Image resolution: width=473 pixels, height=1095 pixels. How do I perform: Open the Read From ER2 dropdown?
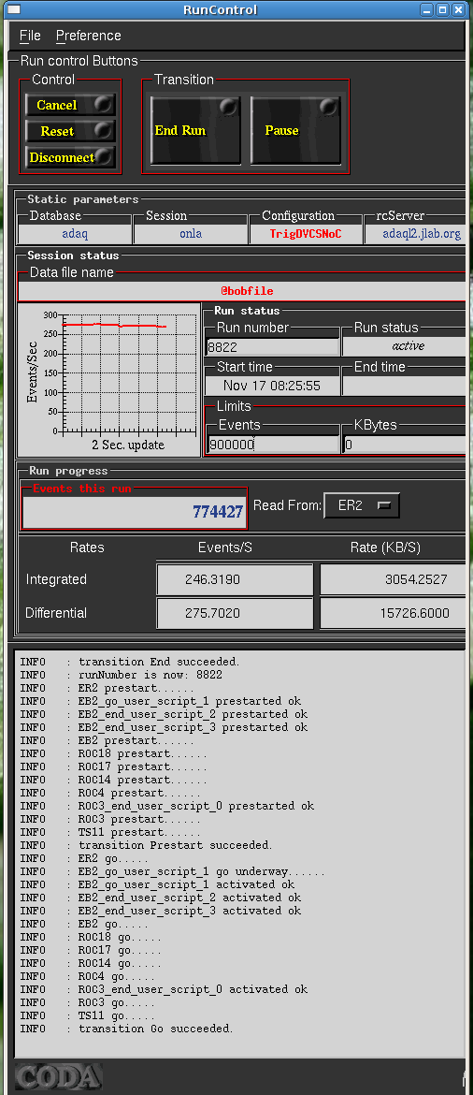coord(362,505)
